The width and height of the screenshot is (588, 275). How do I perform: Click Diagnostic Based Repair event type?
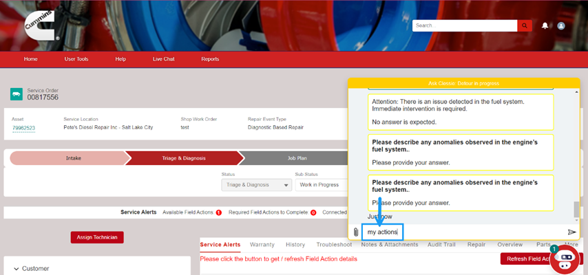(275, 127)
